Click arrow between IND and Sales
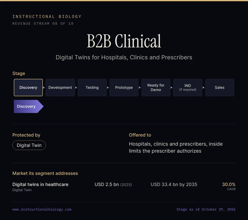The height and width of the screenshot is (220, 248). click(204, 87)
